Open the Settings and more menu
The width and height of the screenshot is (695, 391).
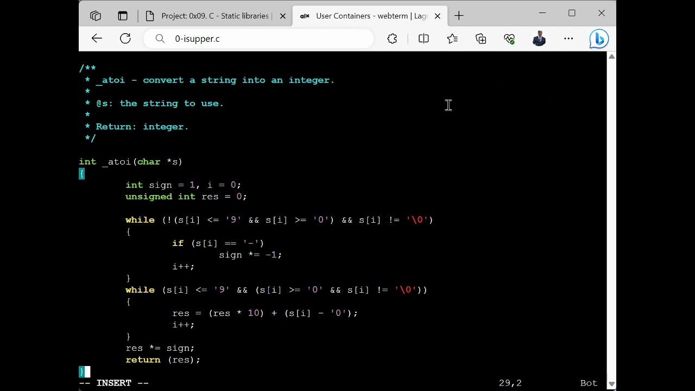(568, 39)
